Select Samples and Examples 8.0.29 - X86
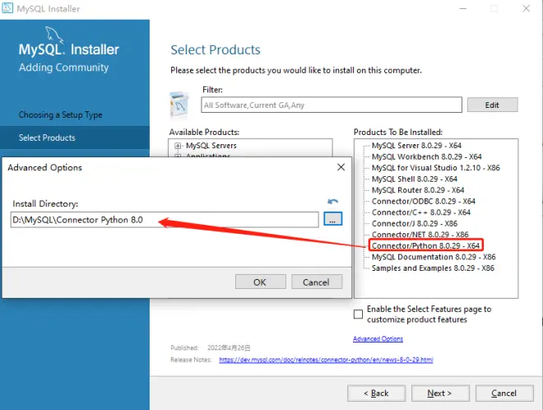This screenshot has width=543, height=410. tap(433, 268)
